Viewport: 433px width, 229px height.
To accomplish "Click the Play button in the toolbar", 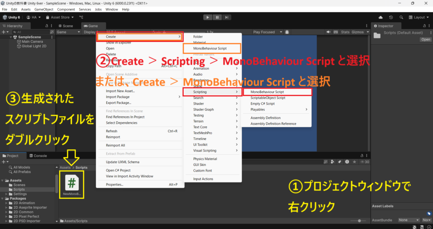I will point(208,17).
